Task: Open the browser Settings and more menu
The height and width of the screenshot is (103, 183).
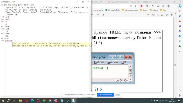Action: (174, 6)
